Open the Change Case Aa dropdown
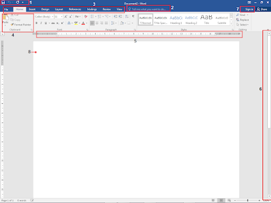This screenshot has height=203, width=271. pyautogui.click(x=78, y=16)
